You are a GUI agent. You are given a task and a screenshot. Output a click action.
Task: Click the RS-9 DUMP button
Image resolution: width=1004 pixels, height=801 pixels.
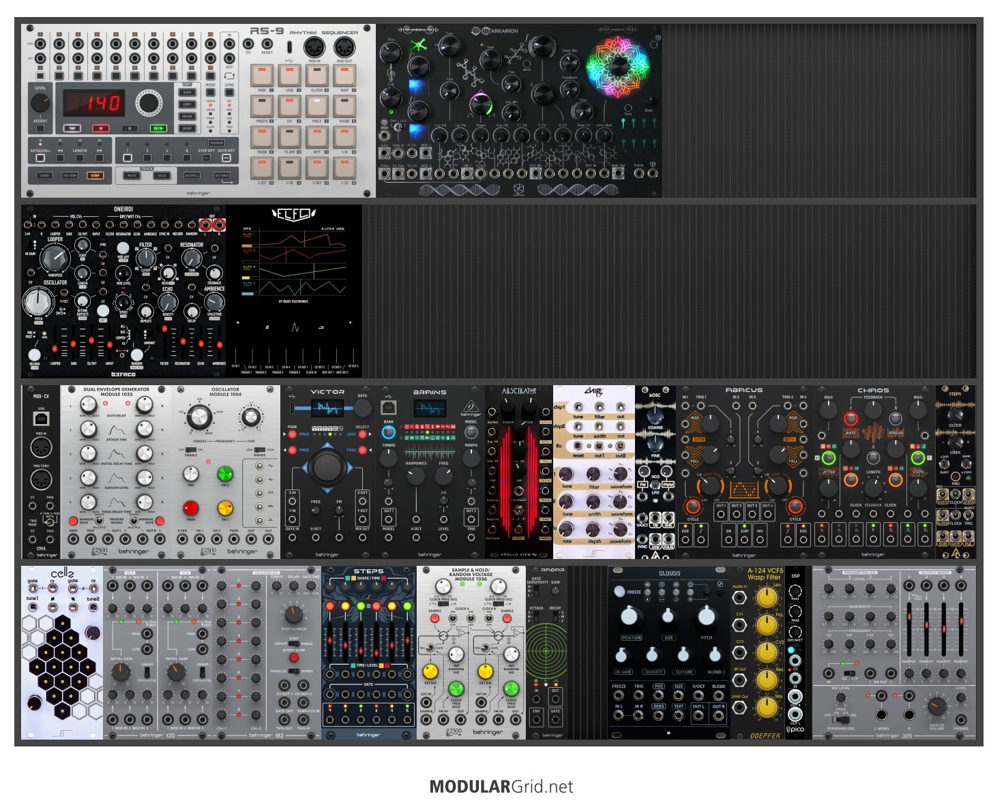point(187,128)
